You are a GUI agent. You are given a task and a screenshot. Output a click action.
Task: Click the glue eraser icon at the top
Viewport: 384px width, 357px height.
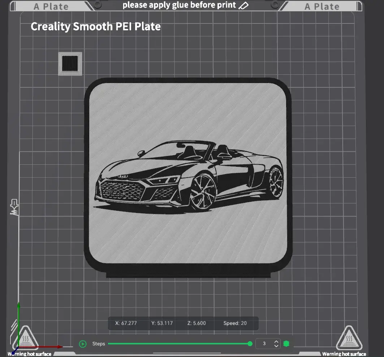[x=243, y=6]
